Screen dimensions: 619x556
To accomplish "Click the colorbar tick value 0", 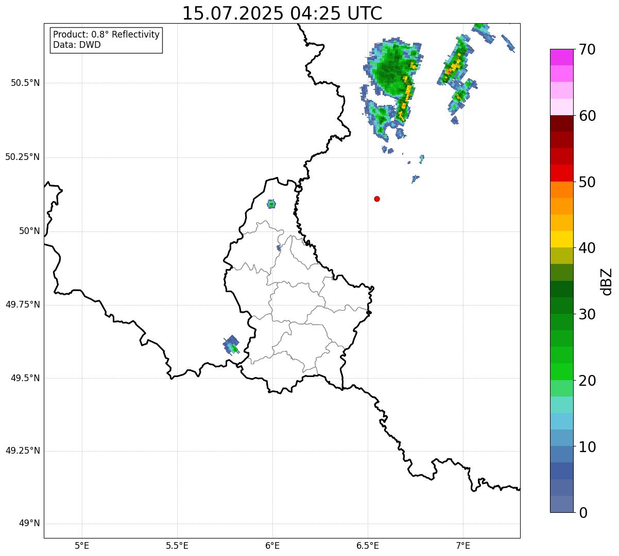I will 583,513.
